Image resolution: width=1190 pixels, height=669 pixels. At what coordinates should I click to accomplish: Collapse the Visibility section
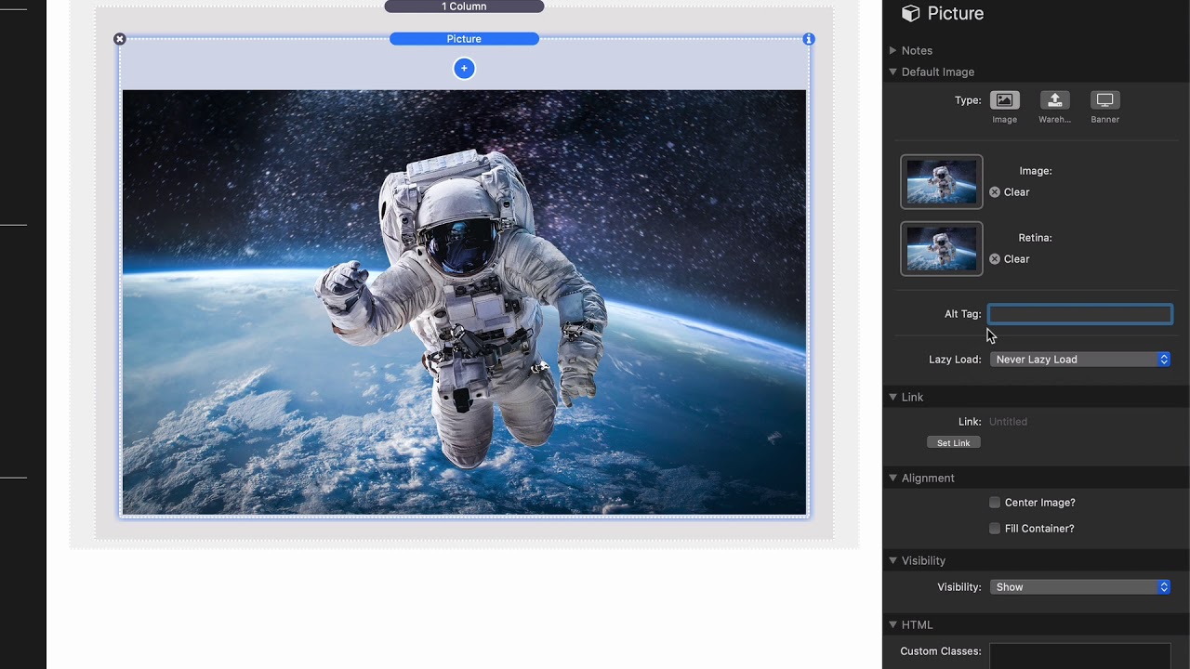tap(892, 560)
